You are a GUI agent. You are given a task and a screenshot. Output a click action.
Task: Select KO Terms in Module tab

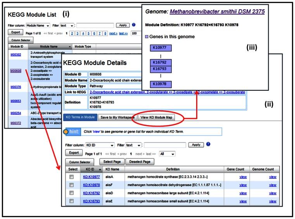80,117
